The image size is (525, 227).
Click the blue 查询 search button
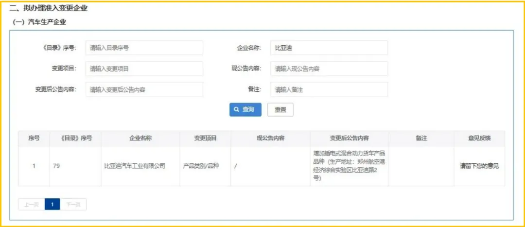point(245,109)
